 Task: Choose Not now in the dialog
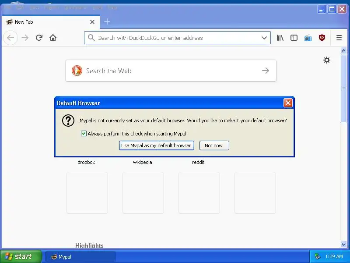214,146
